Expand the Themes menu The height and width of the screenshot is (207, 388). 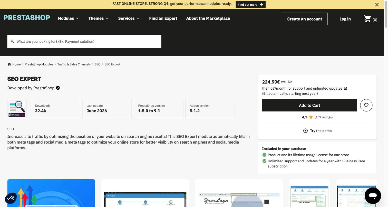click(x=99, y=18)
